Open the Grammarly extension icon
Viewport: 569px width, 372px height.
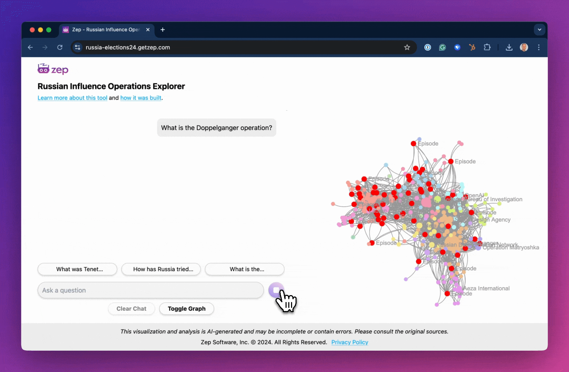pos(442,47)
